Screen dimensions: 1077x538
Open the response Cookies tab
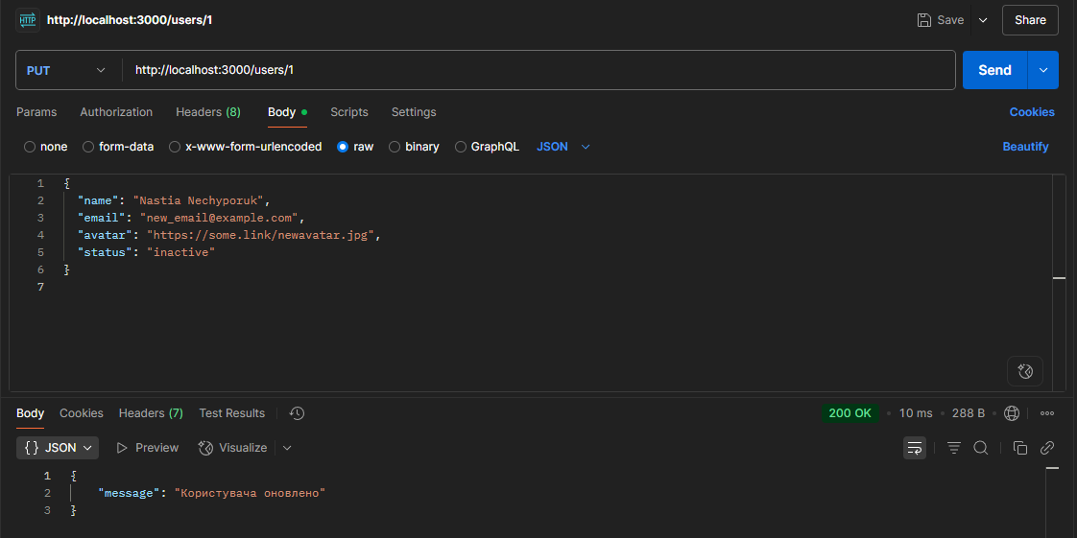81,413
